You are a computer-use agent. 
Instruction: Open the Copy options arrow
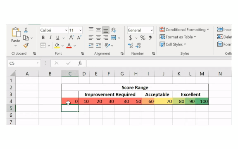(31, 38)
